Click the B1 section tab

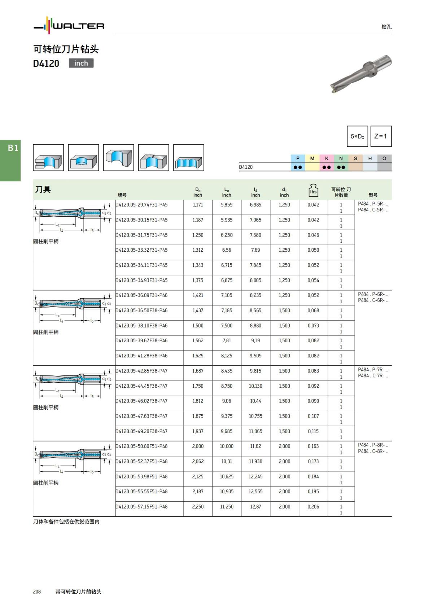[10, 160]
